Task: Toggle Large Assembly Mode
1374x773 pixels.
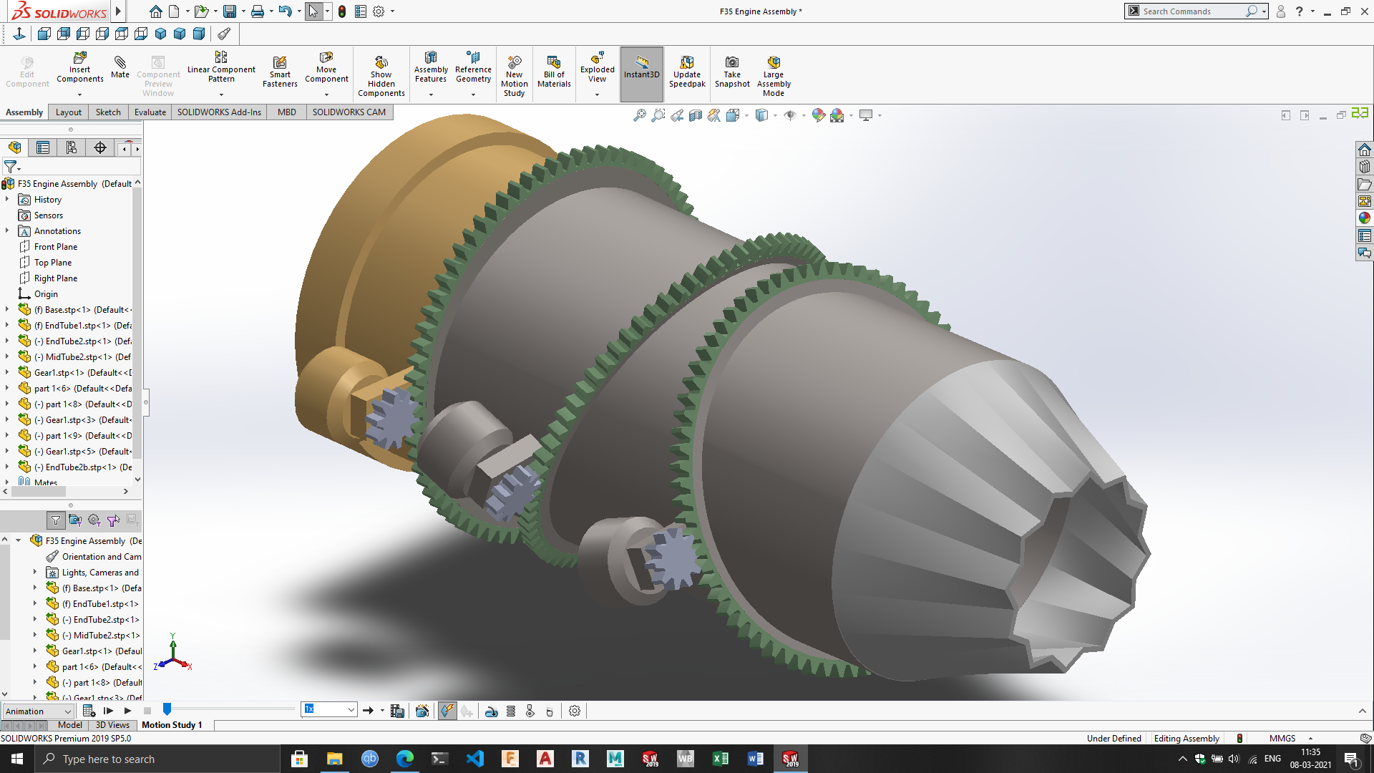Action: tap(774, 75)
